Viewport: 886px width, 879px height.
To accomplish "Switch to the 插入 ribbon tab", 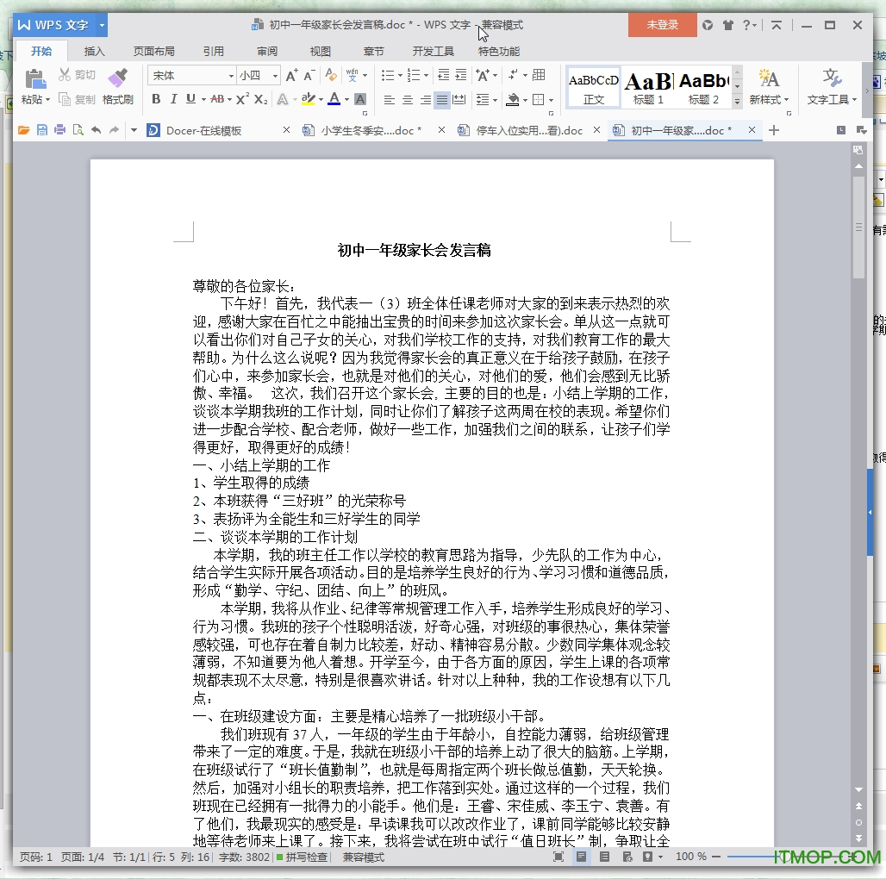I will coord(95,51).
